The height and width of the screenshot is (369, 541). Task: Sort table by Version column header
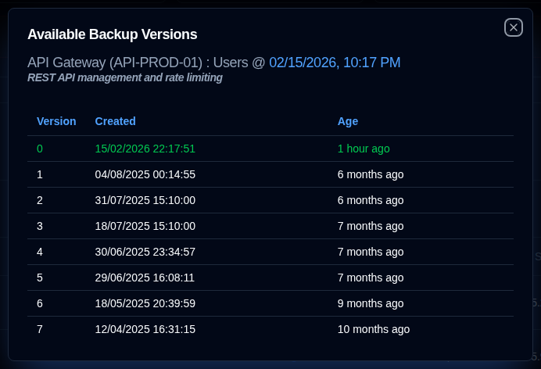[x=56, y=121]
